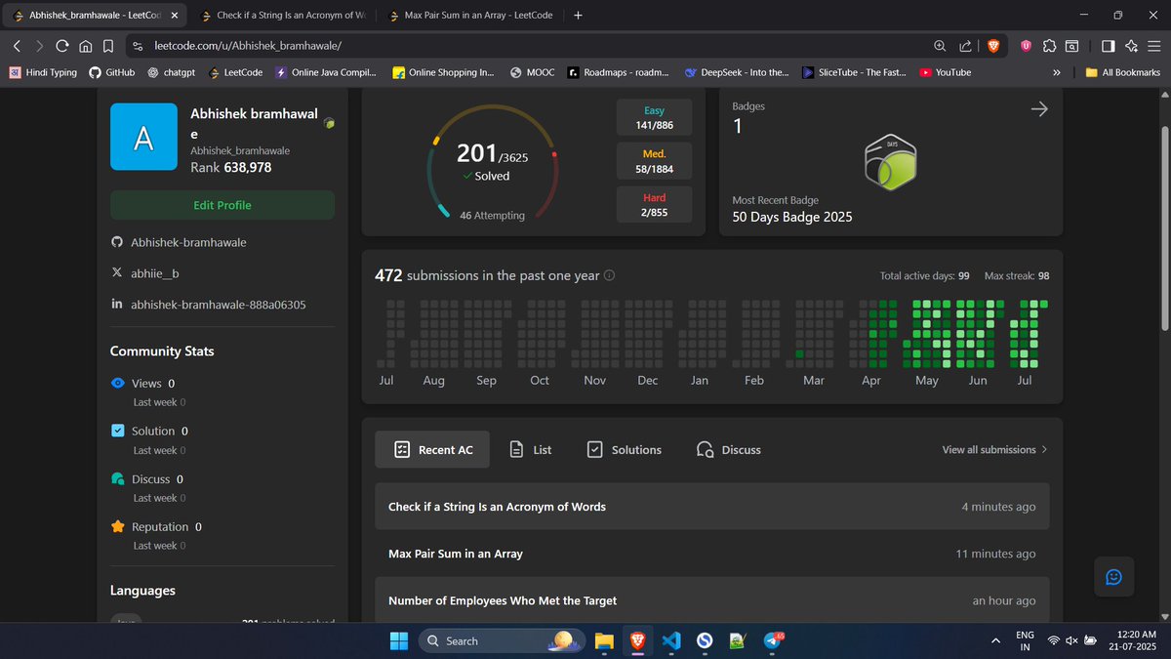Share this page via the share icon
The image size is (1171, 659).
(965, 46)
